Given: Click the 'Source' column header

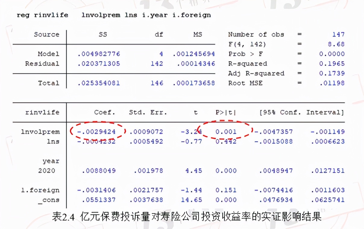Looking at the screenshot, I should tap(47, 34).
